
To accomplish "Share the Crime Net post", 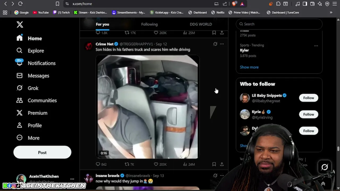I will pyautogui.click(x=222, y=164).
